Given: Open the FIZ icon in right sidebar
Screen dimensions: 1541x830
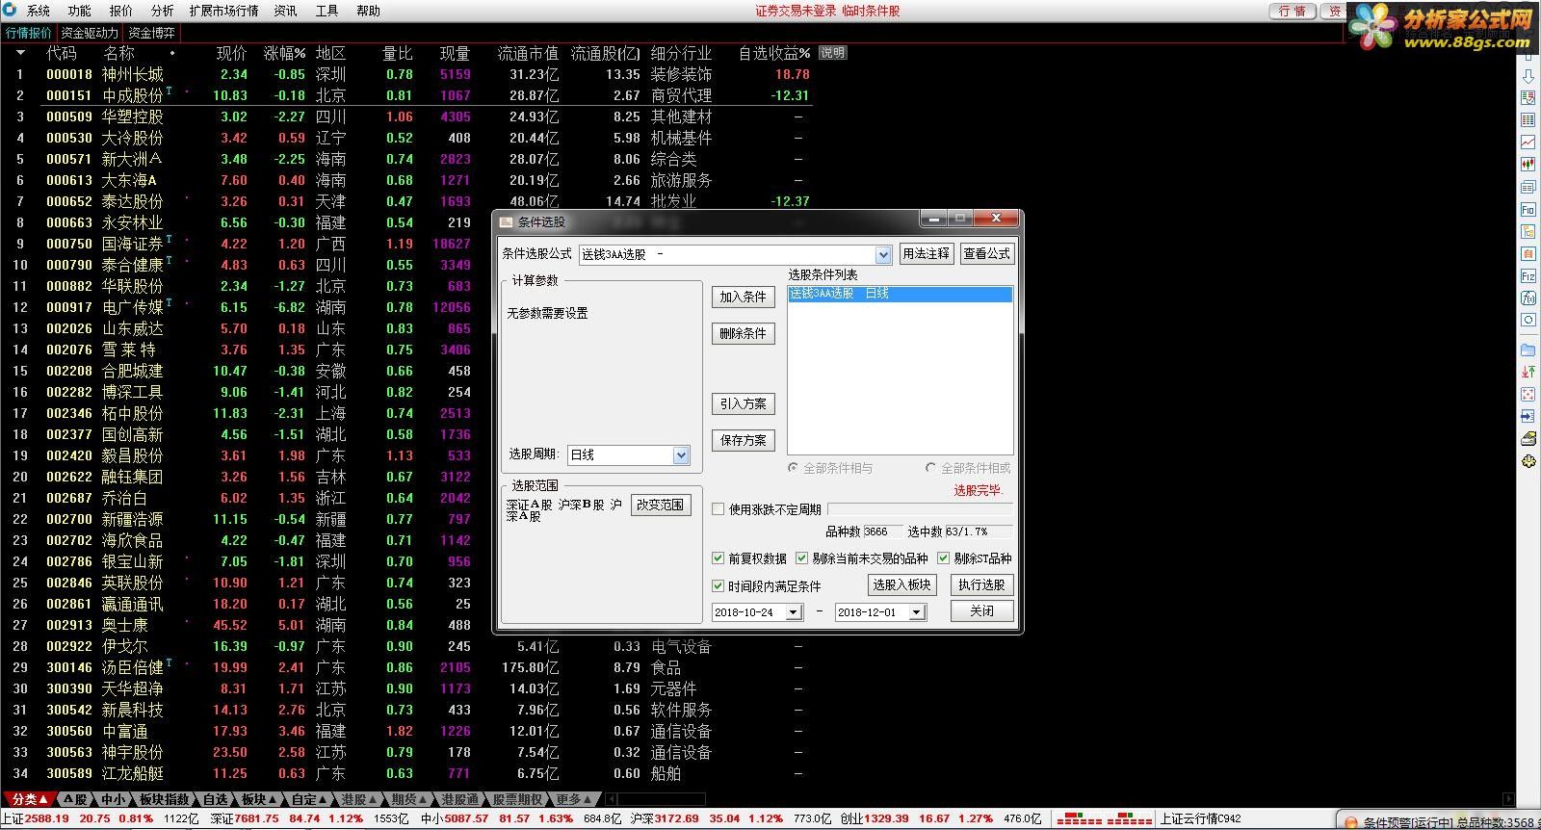Looking at the screenshot, I should [1528, 275].
